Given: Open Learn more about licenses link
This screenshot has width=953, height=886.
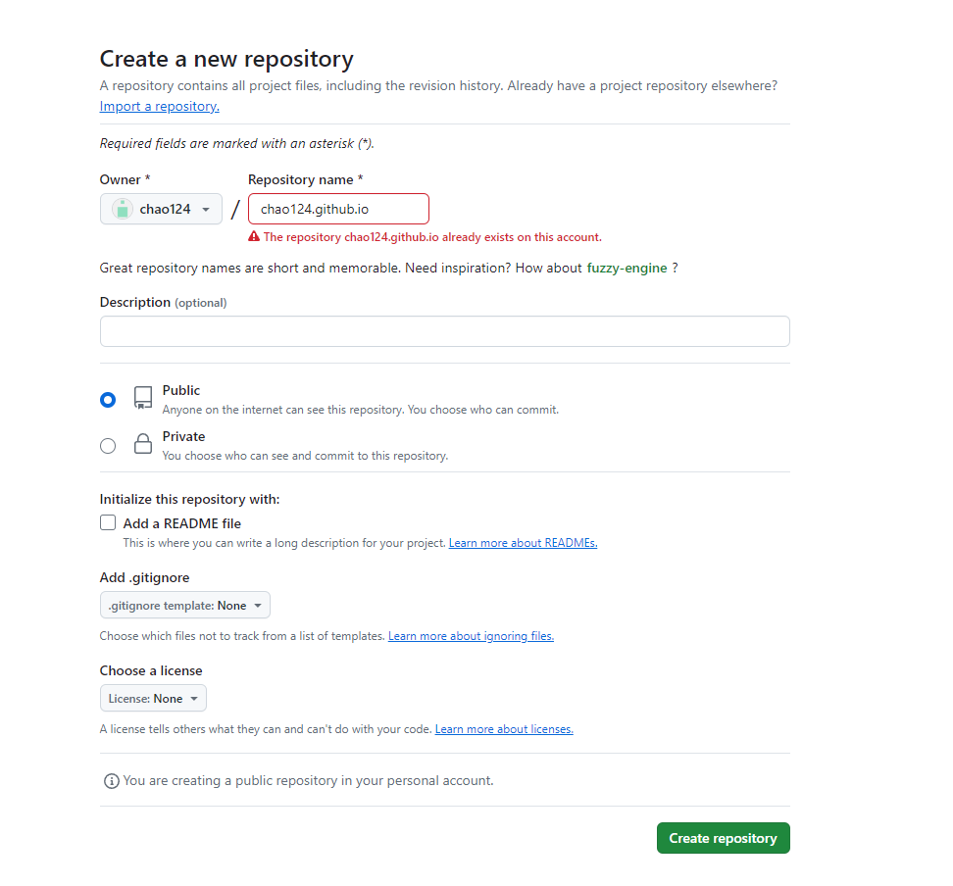Looking at the screenshot, I should tap(504, 728).
